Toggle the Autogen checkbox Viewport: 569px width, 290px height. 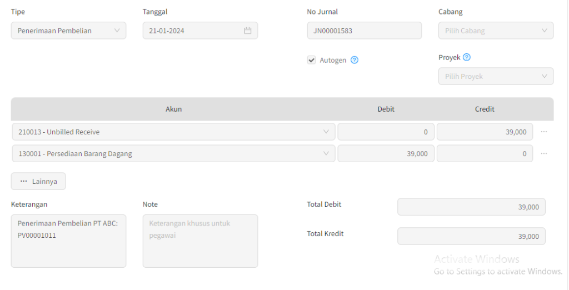point(312,60)
